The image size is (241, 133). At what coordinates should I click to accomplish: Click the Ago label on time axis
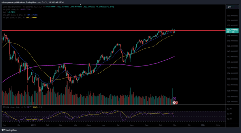132,125
